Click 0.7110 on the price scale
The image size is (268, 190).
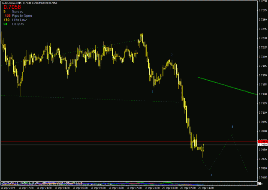tap(263, 113)
